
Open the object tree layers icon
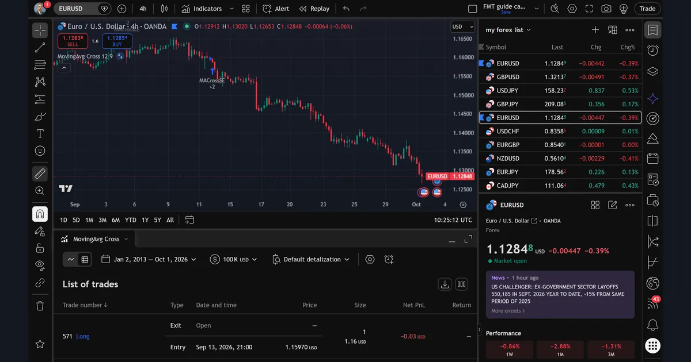tap(652, 71)
